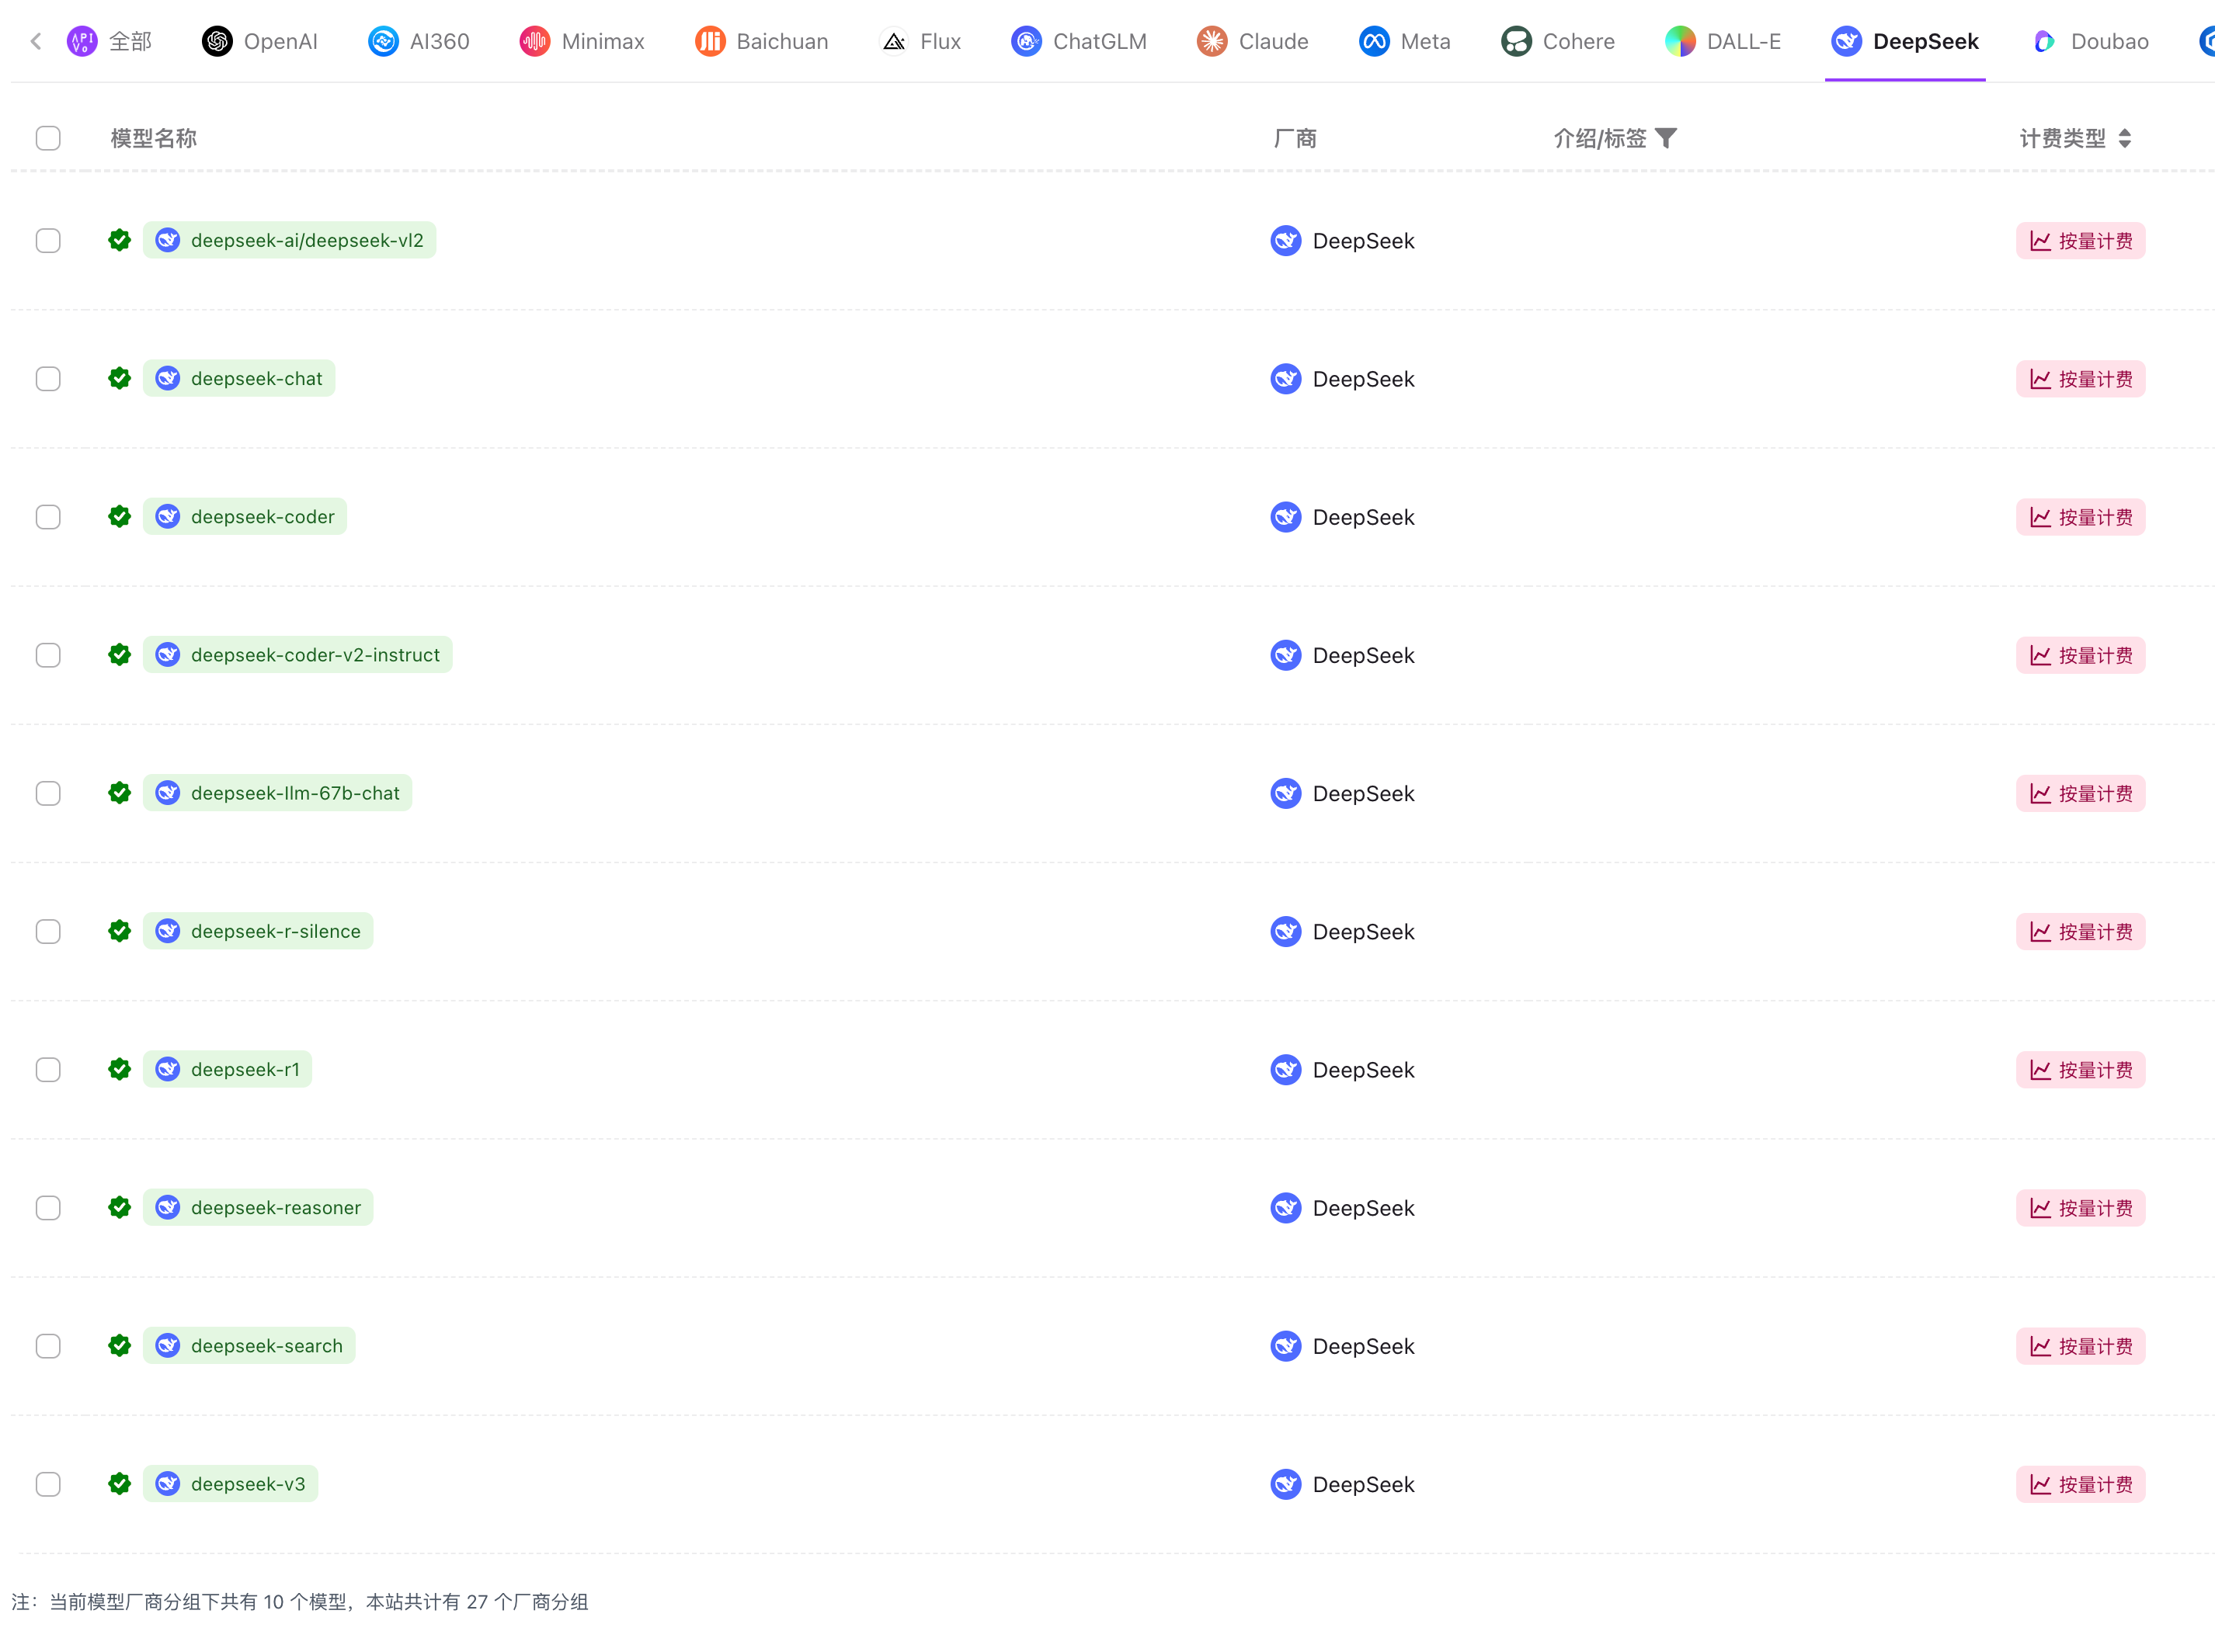Click the 按量计费 tag in the deepseek-v3 row
Viewport: 2215px width, 1652px height.
tap(2080, 1484)
